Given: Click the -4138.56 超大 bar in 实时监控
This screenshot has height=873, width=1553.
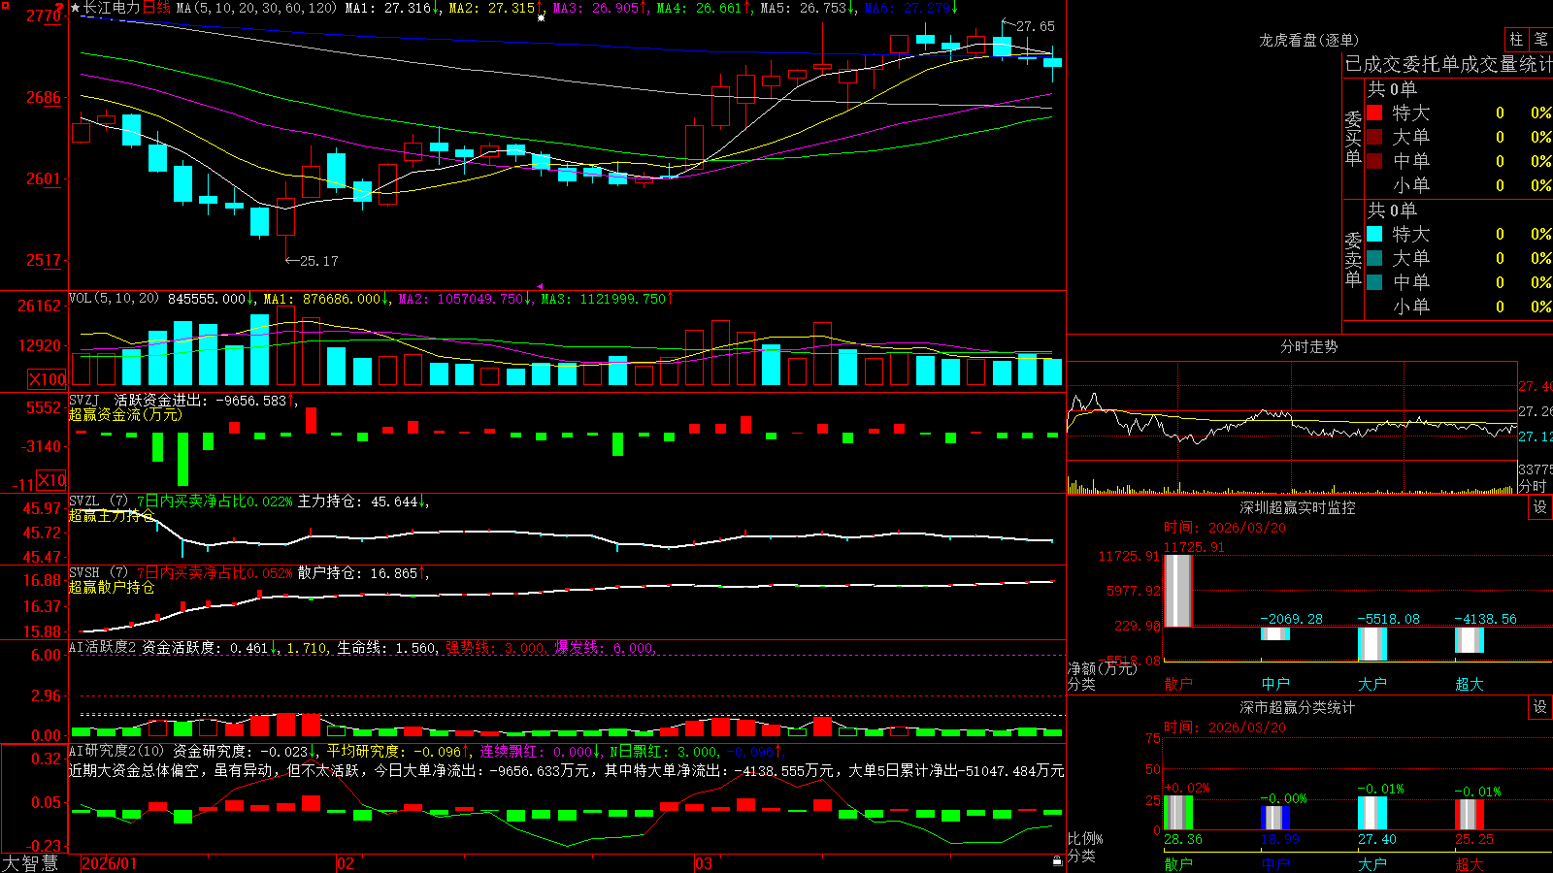Looking at the screenshot, I should (x=1469, y=640).
